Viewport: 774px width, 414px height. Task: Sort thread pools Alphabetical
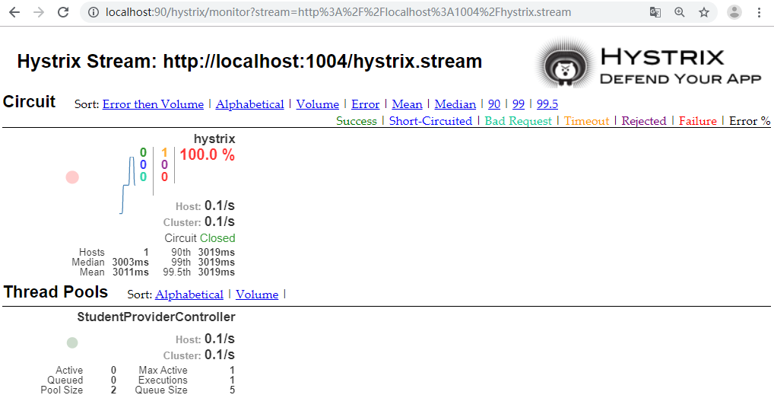pos(189,295)
